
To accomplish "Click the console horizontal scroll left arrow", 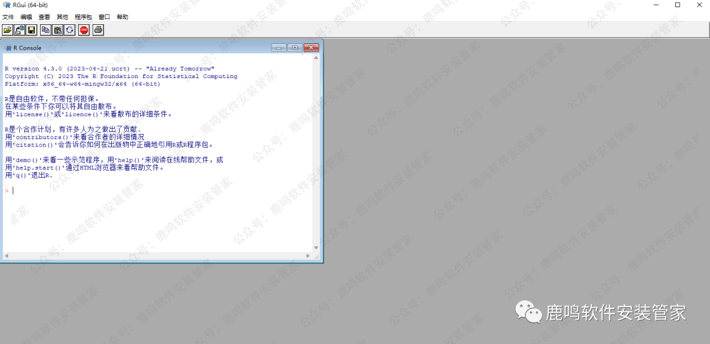I will (x=7, y=256).
